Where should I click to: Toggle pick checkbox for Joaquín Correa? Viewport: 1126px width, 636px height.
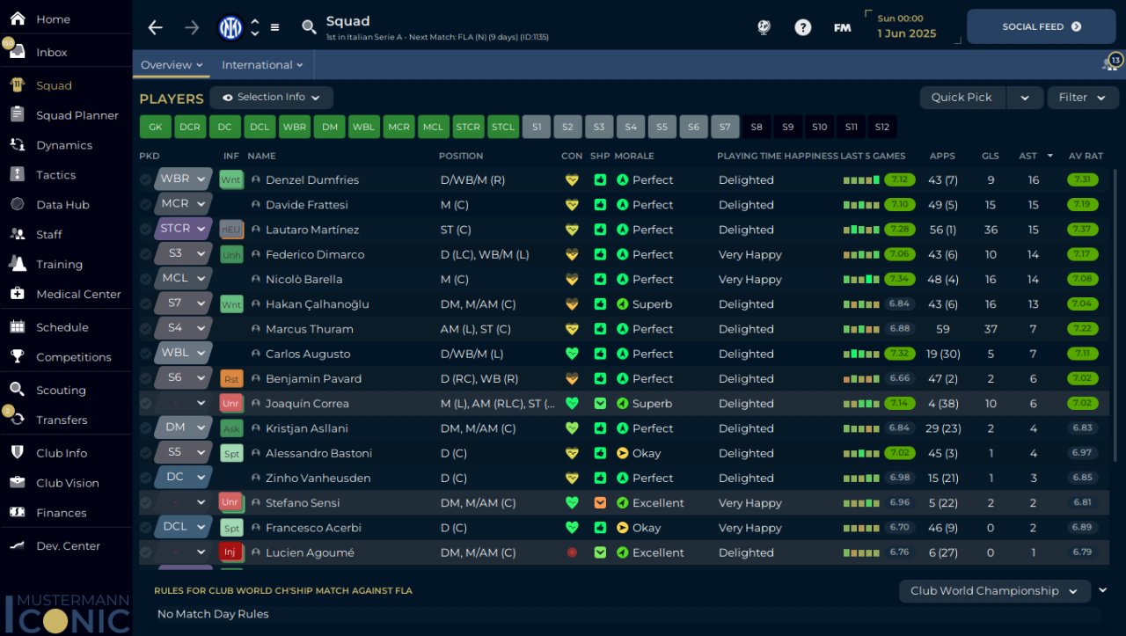[146, 404]
